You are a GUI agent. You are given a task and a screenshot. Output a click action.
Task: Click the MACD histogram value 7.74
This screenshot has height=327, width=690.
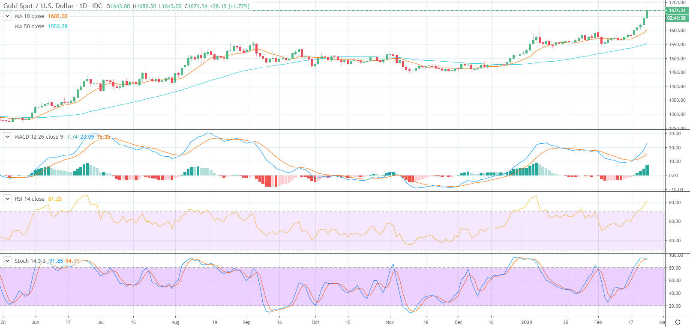coord(72,137)
